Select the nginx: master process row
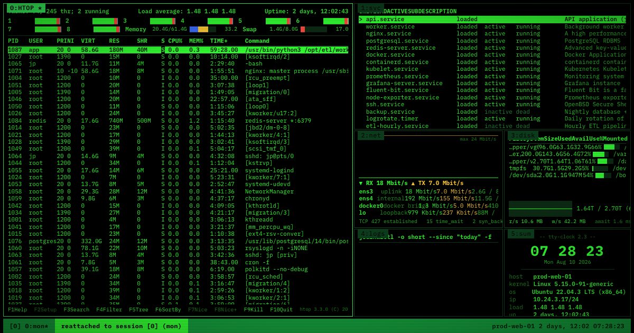Image resolution: width=634 pixels, height=333 pixels. coord(178,71)
